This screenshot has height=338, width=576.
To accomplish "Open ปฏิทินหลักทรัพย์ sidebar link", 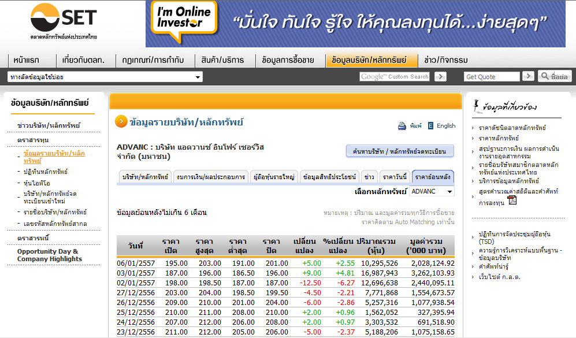I will (46, 172).
